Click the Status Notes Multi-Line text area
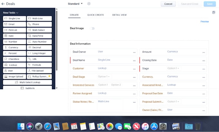The width and height of the screenshot is (219, 132). [110, 105]
